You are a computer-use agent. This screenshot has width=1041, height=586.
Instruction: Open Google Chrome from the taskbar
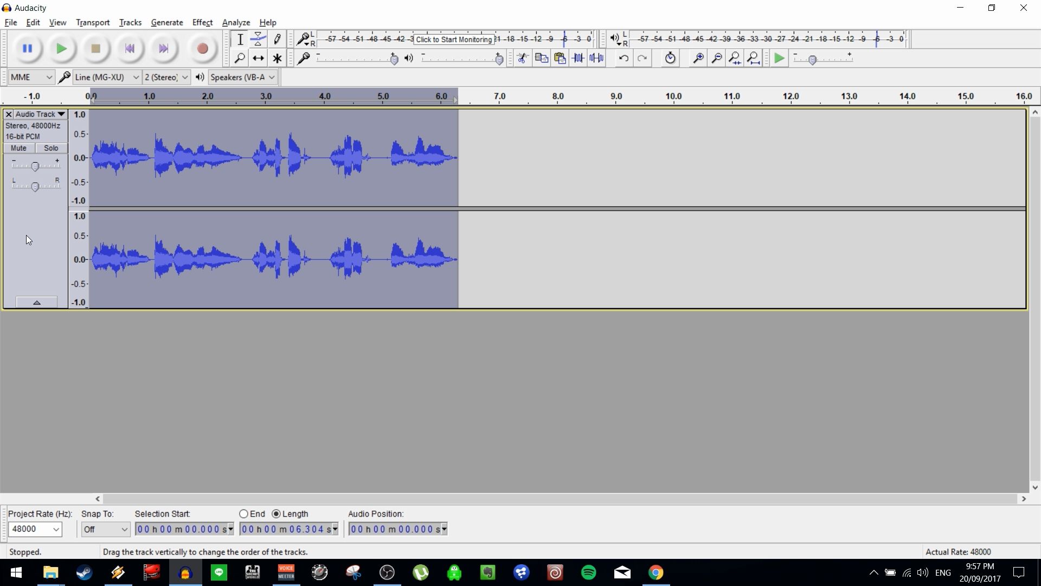point(656,572)
